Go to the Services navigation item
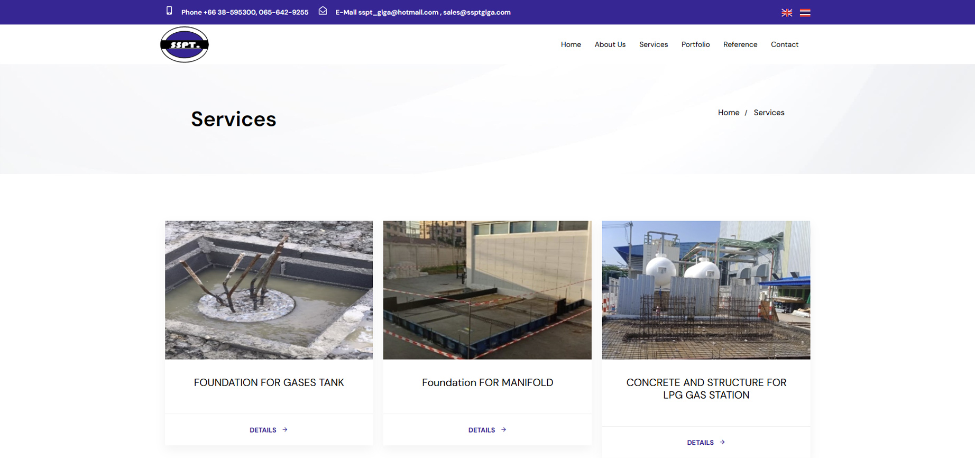The image size is (975, 458). coord(653,44)
